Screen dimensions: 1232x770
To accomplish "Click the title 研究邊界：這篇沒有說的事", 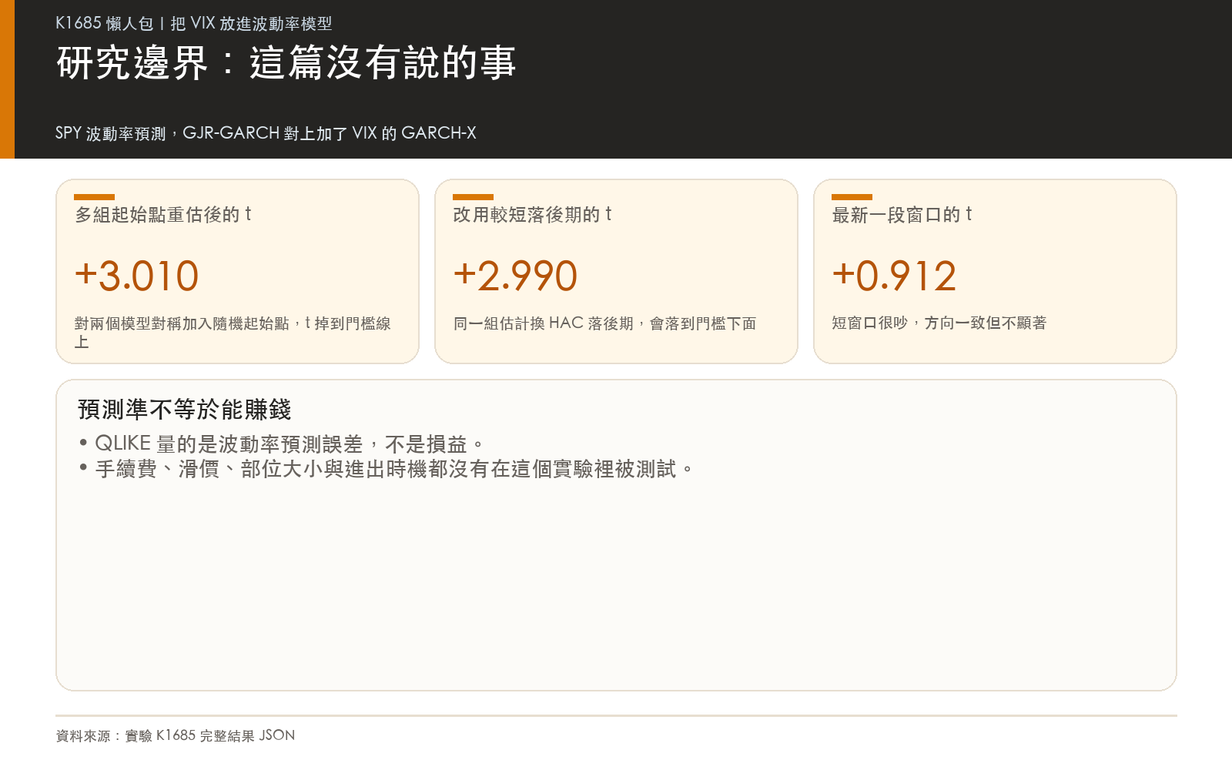I will [x=286, y=62].
